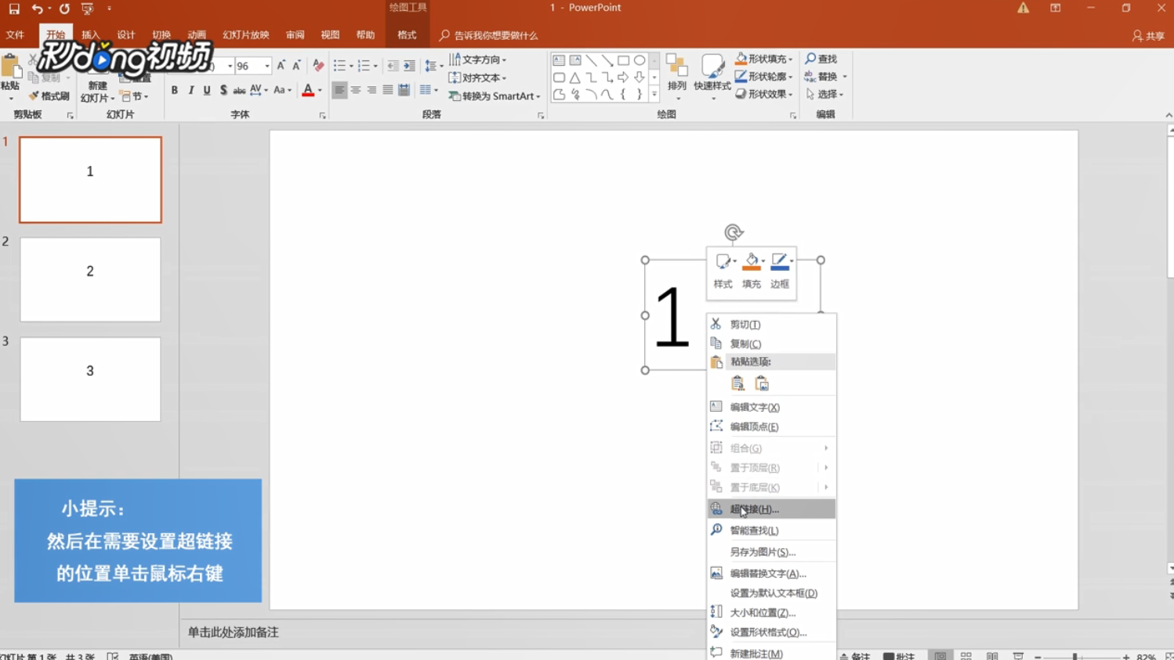Open Select dropdown in editing group
1174x660 pixels.
tap(824, 94)
